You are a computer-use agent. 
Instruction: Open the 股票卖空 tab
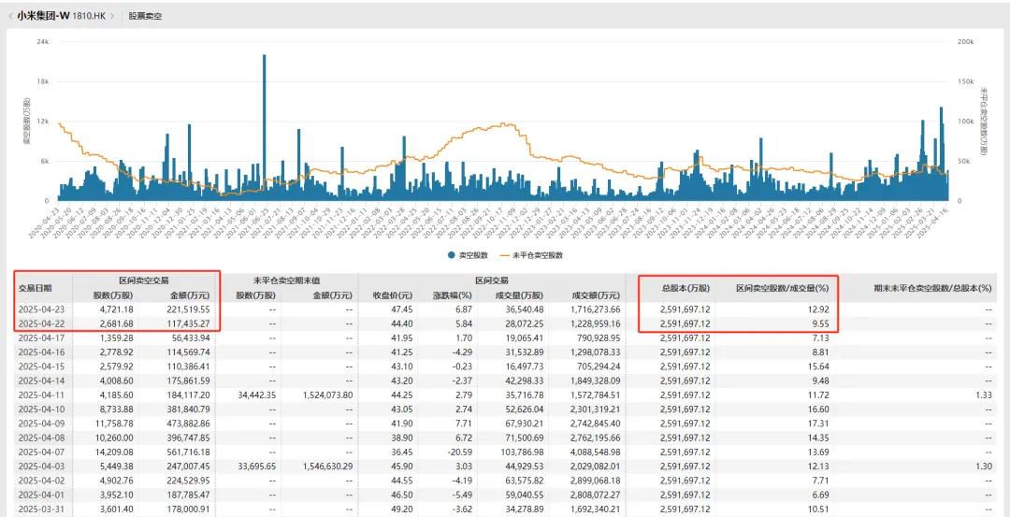click(x=145, y=16)
